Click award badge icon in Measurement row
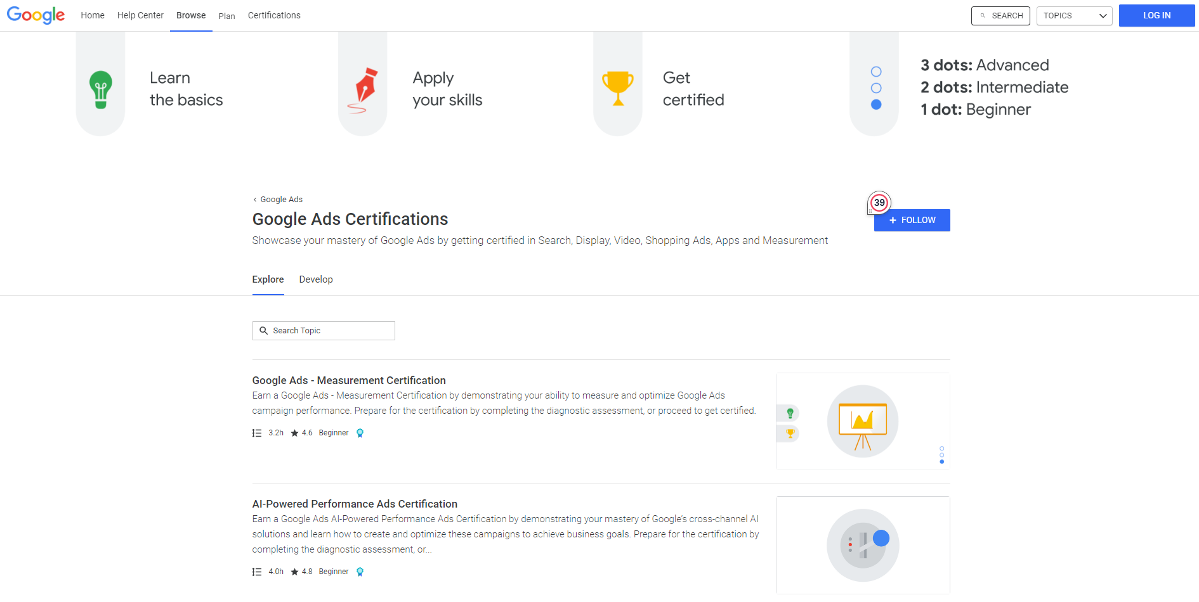Image resolution: width=1199 pixels, height=602 pixels. coord(360,433)
